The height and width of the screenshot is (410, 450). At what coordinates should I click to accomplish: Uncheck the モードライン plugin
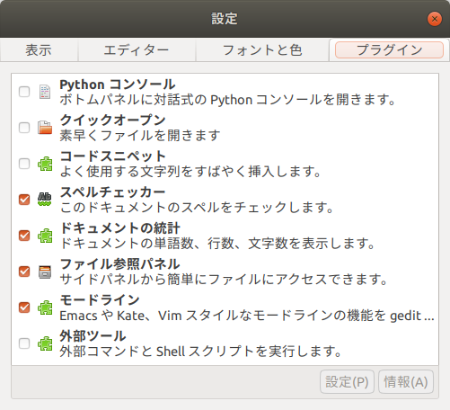24,307
